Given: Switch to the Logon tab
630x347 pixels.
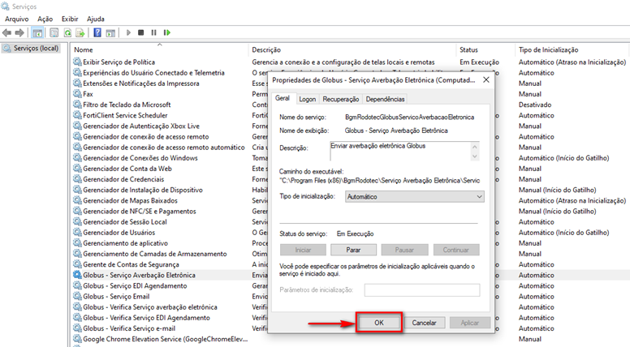Looking at the screenshot, I should [x=308, y=99].
